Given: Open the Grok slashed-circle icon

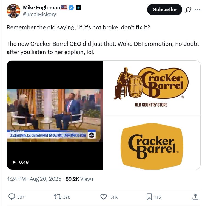Looking at the screenshot, I should (188, 10).
